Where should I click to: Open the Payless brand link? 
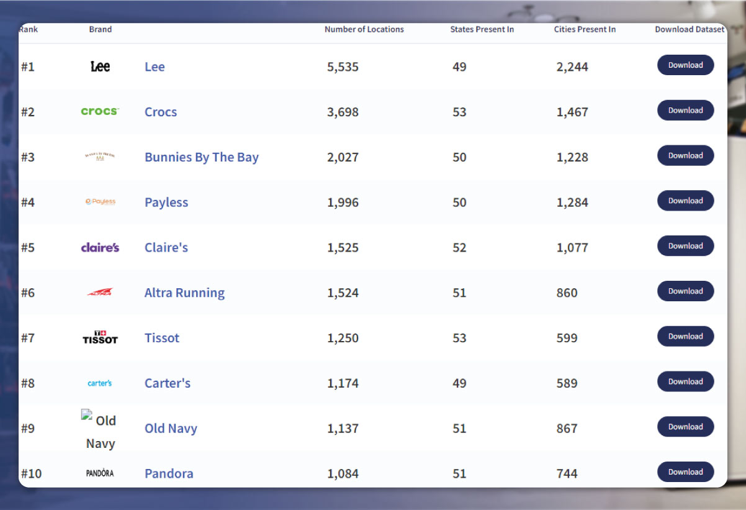[166, 203]
